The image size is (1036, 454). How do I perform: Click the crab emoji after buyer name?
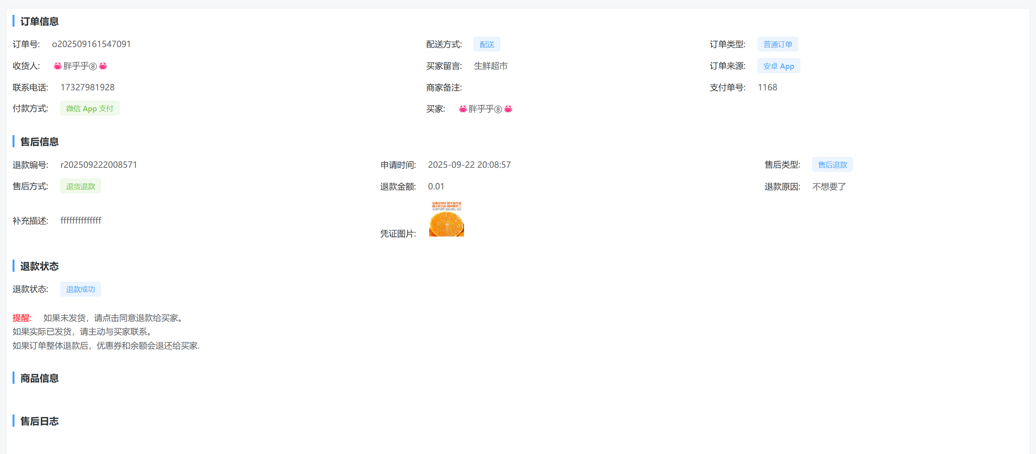508,109
